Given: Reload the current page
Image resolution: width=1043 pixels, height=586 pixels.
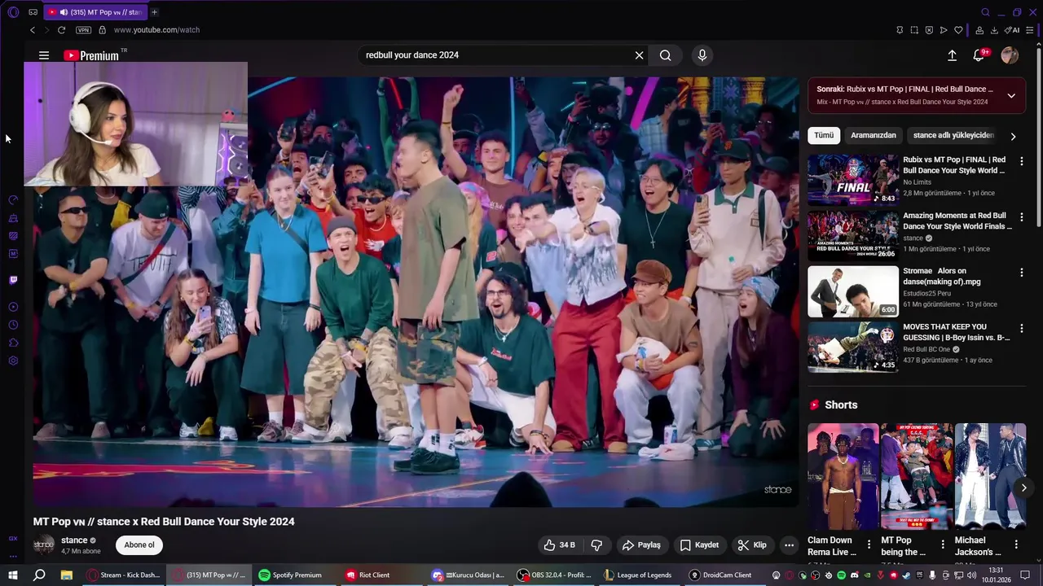Looking at the screenshot, I should [61, 30].
